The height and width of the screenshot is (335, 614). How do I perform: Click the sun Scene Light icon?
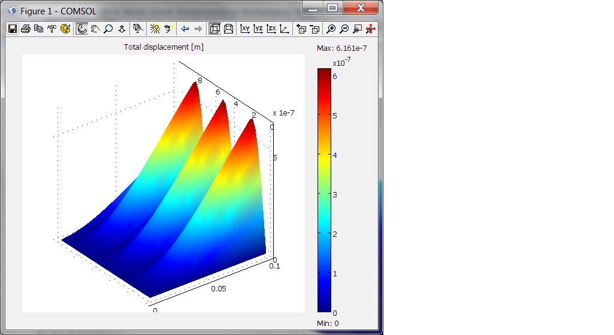[x=155, y=29]
